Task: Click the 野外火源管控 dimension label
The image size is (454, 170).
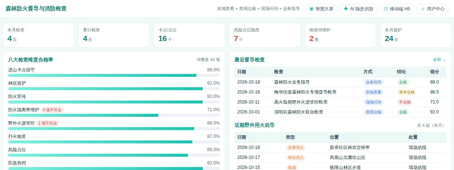Action: (x=21, y=123)
